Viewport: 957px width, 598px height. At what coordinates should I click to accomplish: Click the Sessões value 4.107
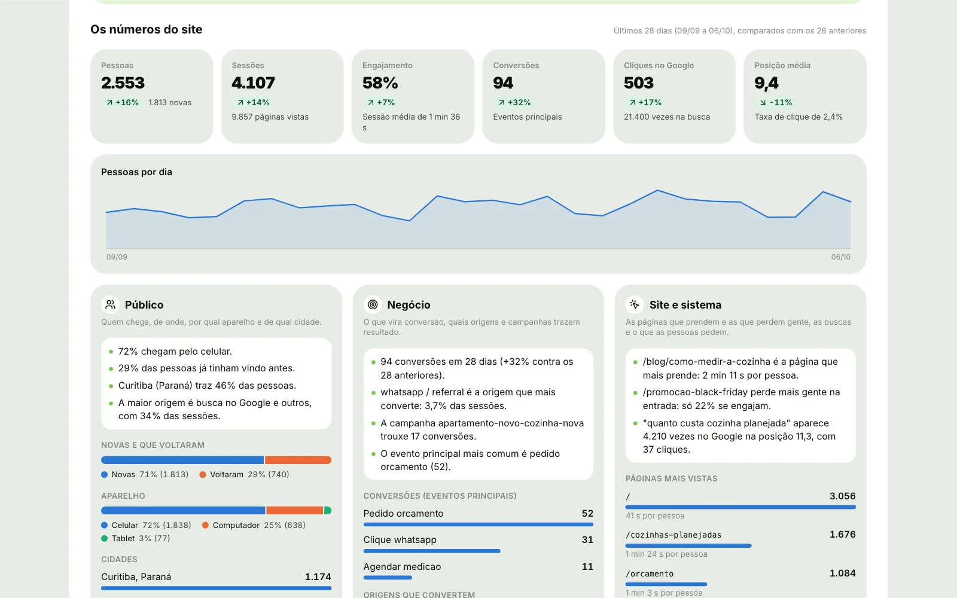(254, 83)
